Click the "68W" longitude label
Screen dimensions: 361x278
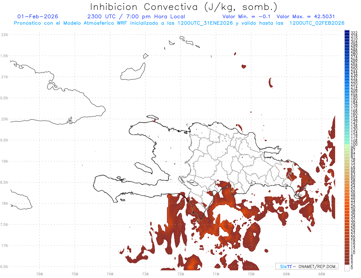(321, 274)
